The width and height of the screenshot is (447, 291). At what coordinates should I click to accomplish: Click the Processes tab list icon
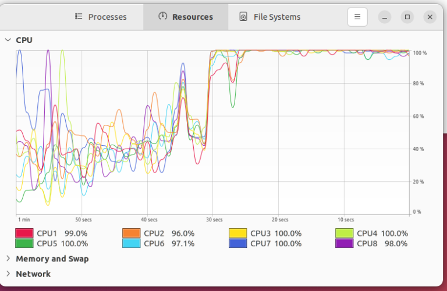79,17
